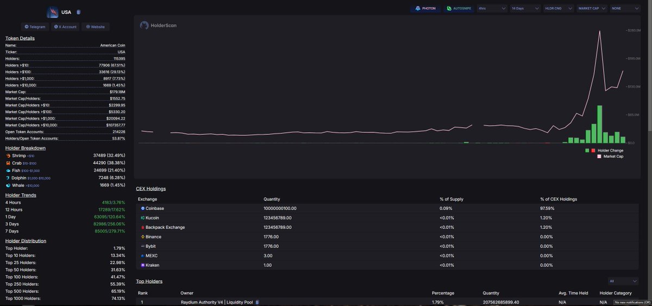Expand the 14 Days range dropdown
This screenshot has height=306, width=652.
tap(525, 9)
